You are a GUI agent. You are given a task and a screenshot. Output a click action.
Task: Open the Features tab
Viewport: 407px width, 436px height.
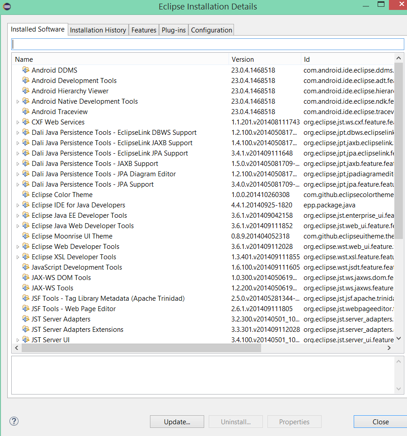tap(144, 30)
